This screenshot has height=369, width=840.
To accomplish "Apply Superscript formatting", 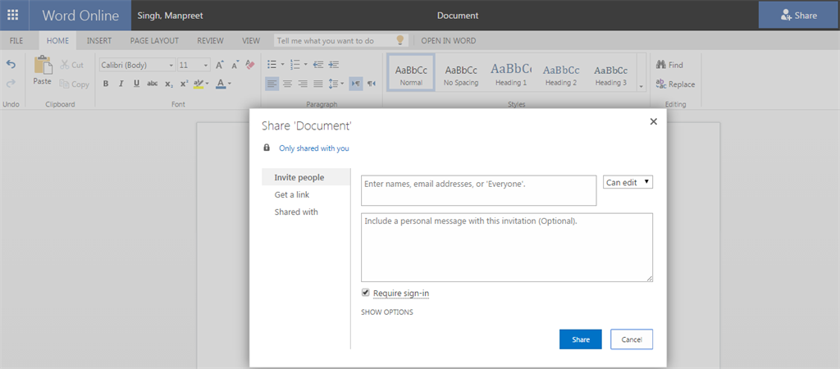I will (184, 84).
